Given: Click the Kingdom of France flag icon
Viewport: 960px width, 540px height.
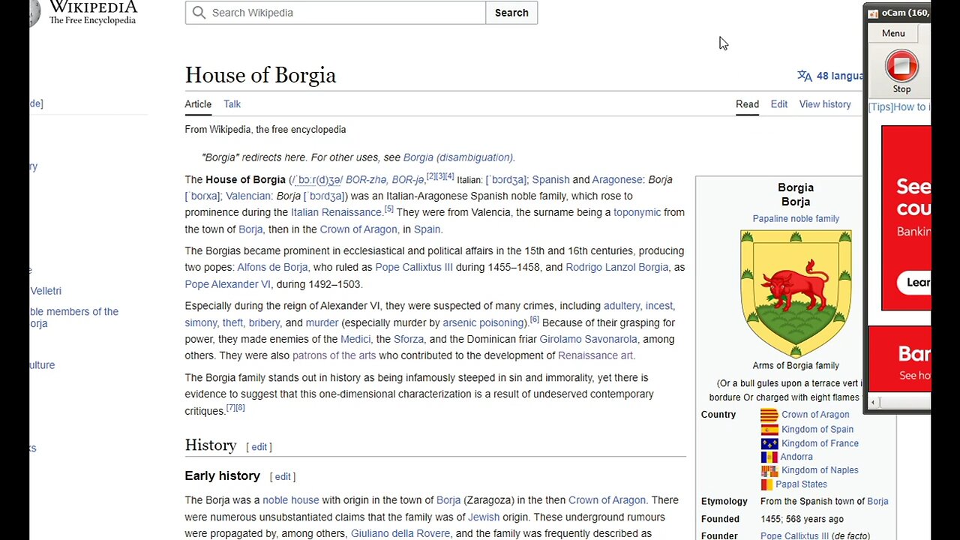Looking at the screenshot, I should [769, 443].
